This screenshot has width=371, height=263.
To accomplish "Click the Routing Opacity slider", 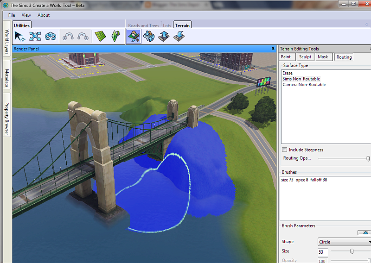I will click(343, 158).
